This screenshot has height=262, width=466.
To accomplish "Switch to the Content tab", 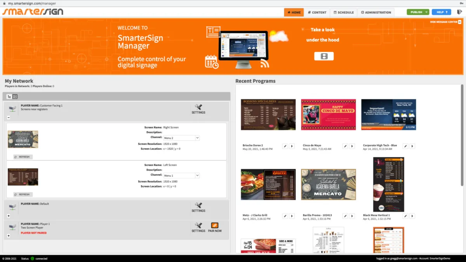I will click(x=317, y=12).
